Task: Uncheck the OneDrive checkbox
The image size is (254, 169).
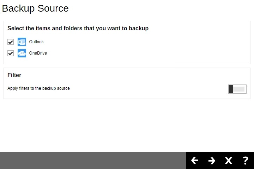Action: pos(11,53)
